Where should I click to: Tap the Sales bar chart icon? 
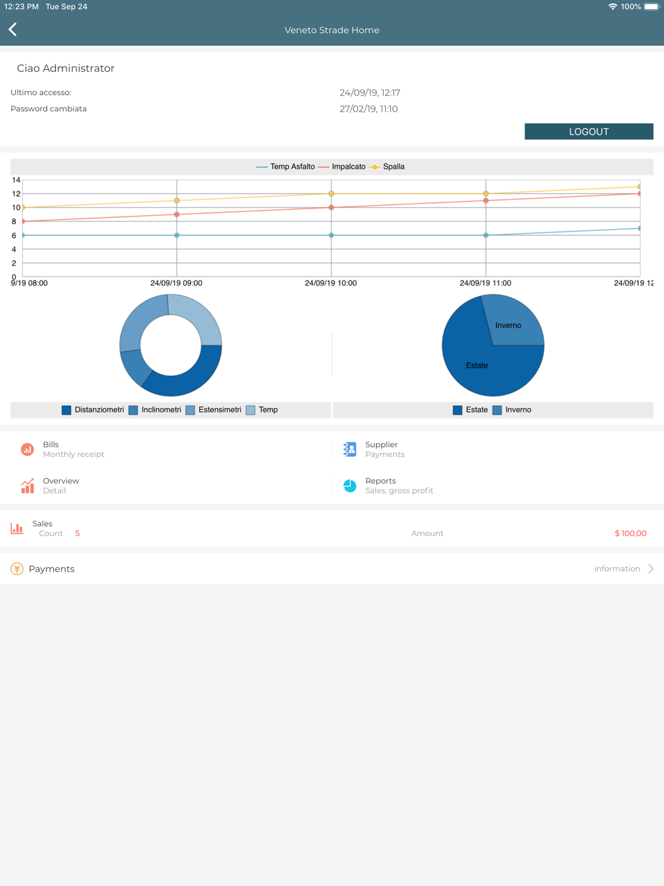coord(17,528)
